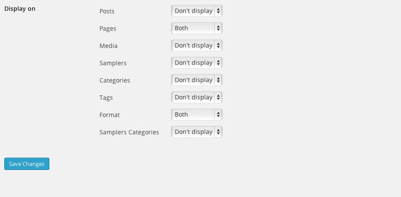Click the Posts row label

(x=107, y=11)
